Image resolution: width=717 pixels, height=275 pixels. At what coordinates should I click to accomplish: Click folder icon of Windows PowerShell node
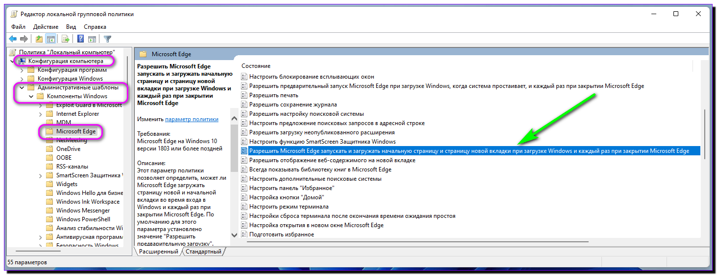coord(49,219)
